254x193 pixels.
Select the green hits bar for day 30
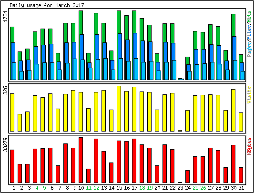pyautogui.click(x=233, y=25)
